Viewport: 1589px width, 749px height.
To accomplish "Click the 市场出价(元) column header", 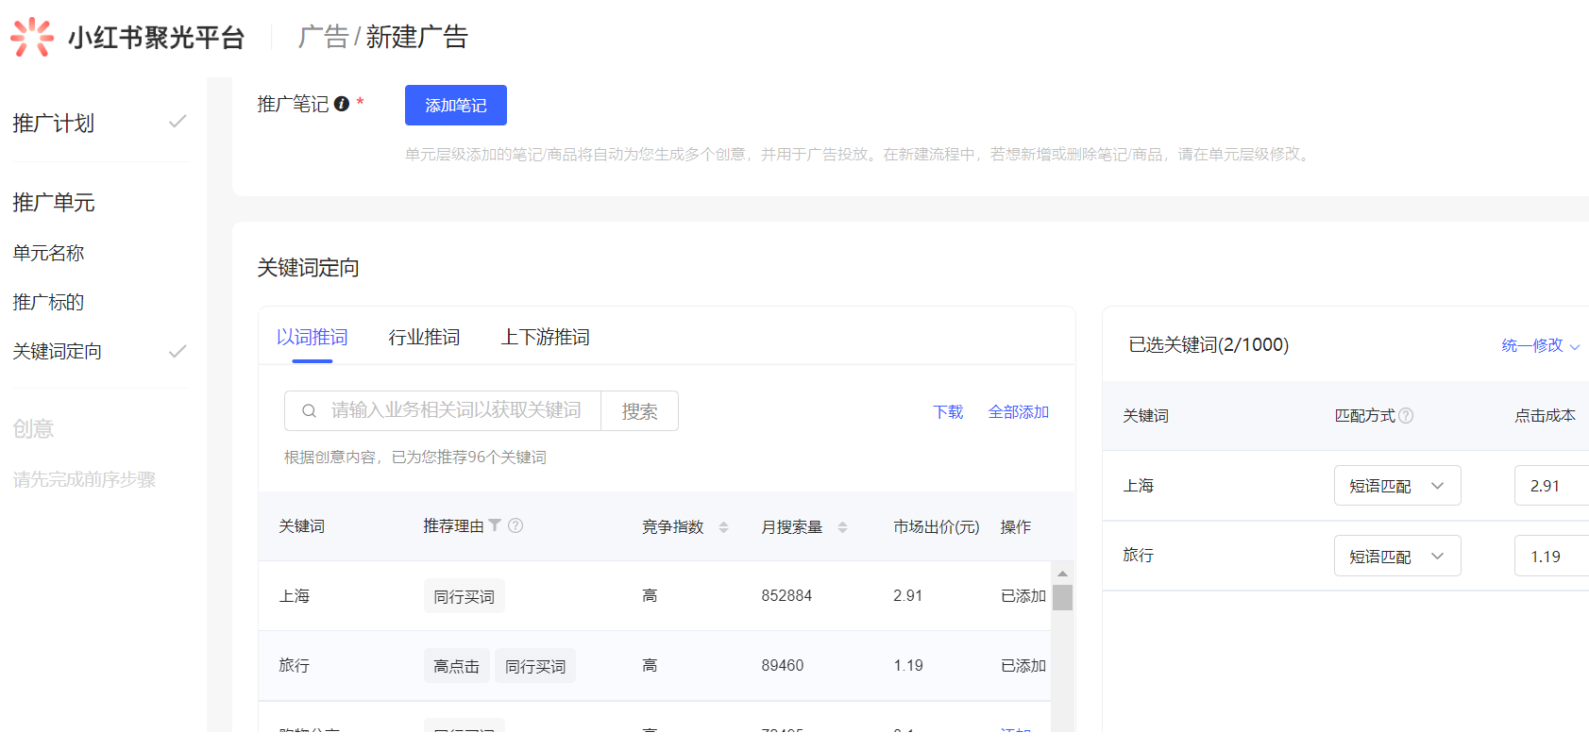I will click(937, 526).
